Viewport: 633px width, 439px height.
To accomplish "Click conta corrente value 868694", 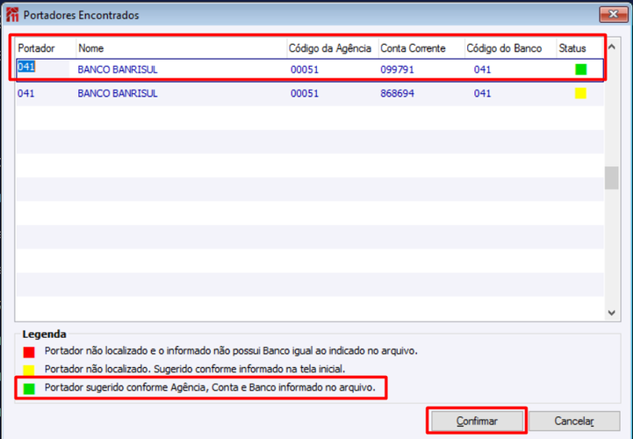I will [397, 93].
